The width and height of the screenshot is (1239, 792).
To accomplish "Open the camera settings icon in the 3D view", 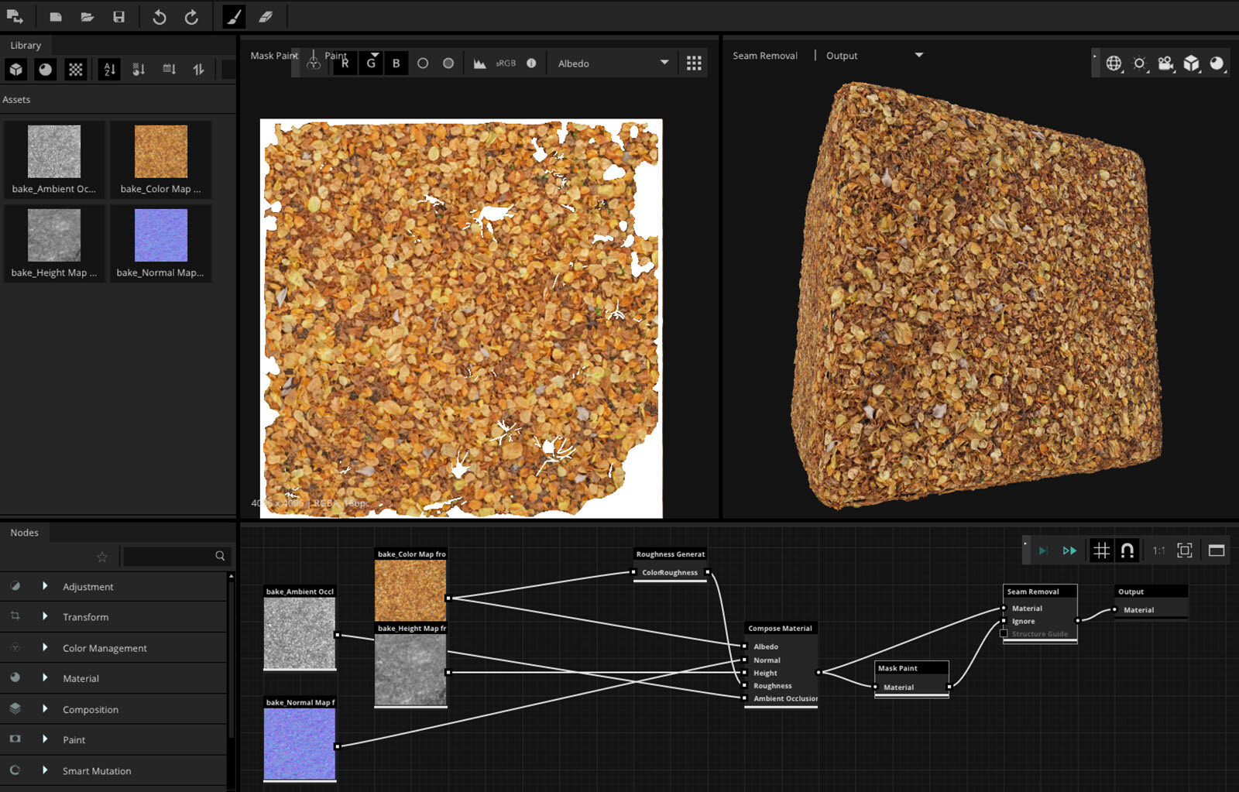I will [x=1165, y=63].
